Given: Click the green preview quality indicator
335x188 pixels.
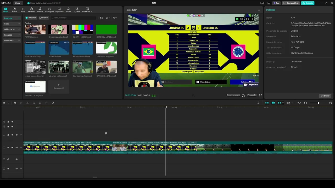Looking at the screenshot, I should [x=154, y=96].
